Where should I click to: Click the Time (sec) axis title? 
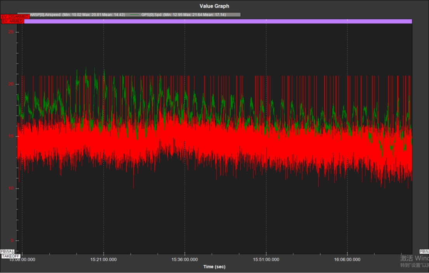(214, 267)
